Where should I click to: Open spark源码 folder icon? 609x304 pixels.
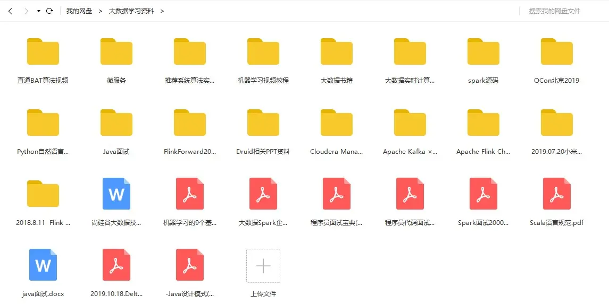point(483,51)
